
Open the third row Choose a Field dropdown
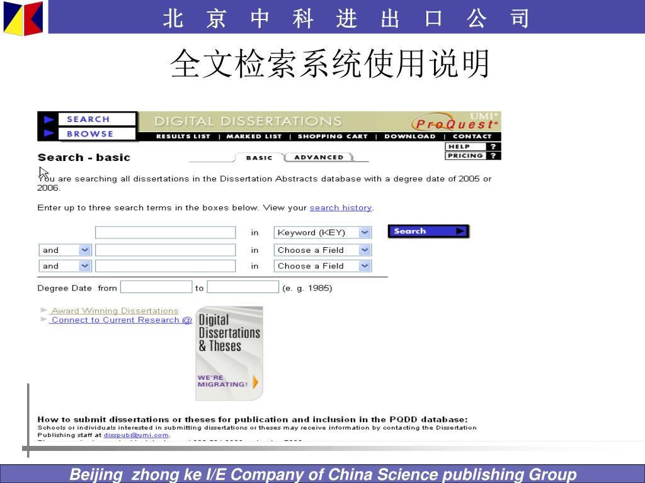[x=323, y=266]
